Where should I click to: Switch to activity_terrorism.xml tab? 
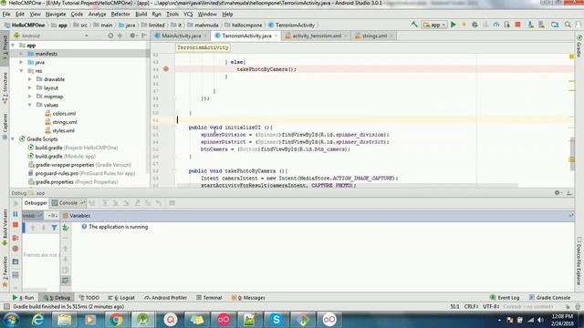coord(317,36)
